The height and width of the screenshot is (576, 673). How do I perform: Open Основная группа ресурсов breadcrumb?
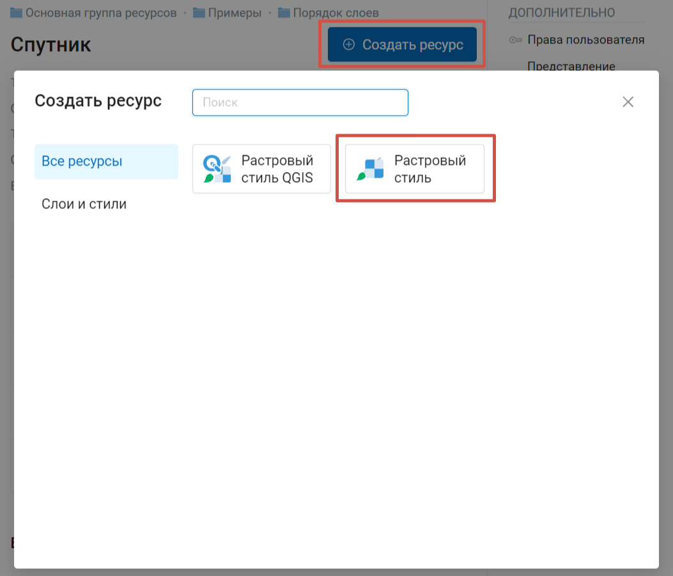click(101, 13)
